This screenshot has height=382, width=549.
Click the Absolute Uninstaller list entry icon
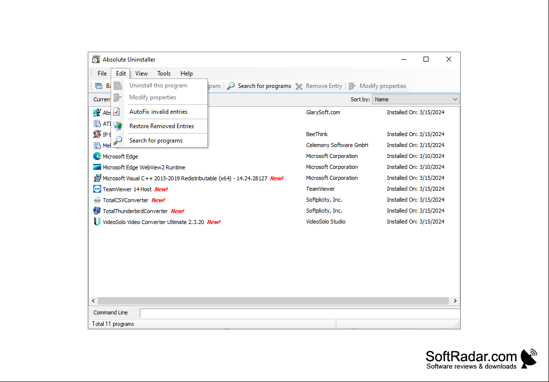pos(97,113)
